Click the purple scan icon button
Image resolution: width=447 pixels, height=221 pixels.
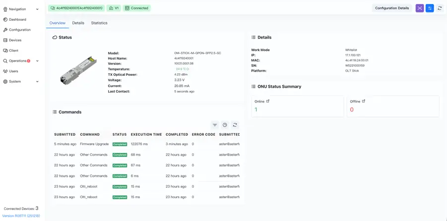click(420, 8)
